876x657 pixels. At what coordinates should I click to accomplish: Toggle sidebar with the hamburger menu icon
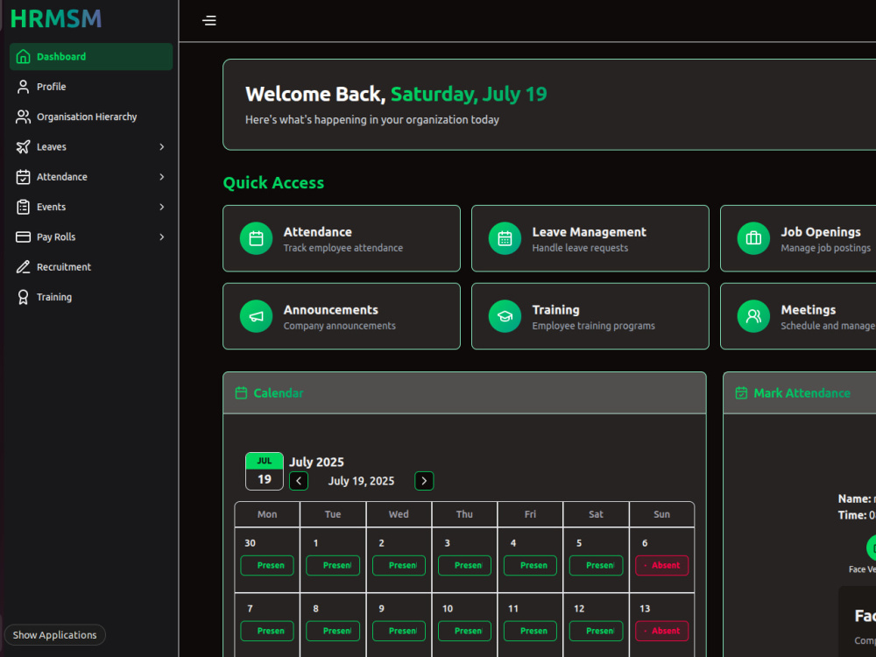[209, 21]
